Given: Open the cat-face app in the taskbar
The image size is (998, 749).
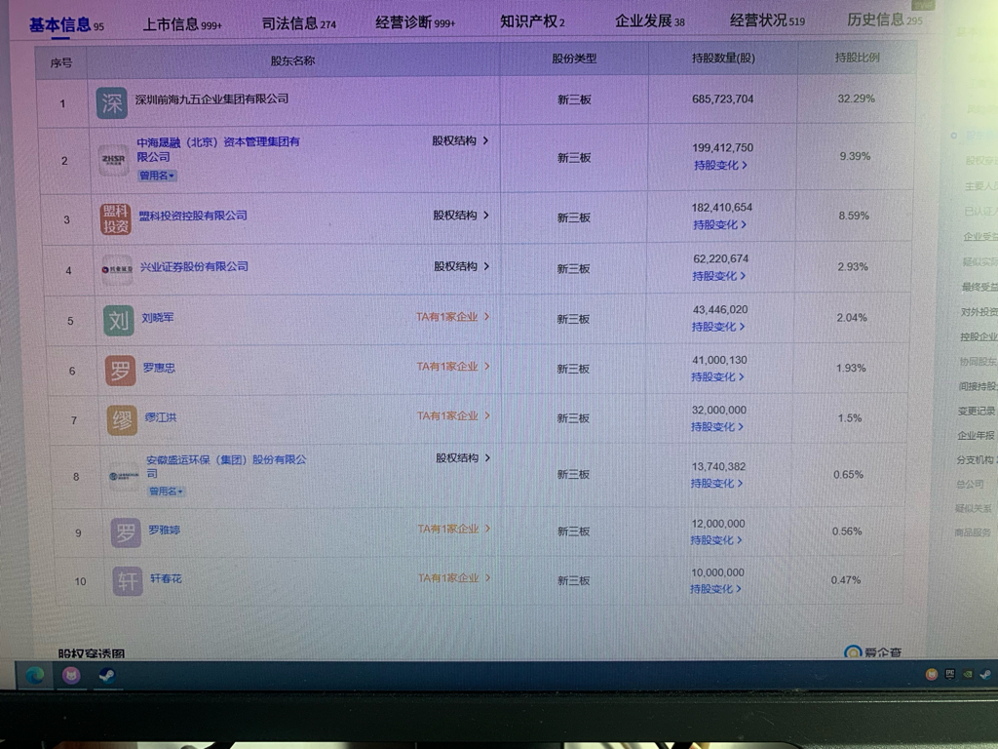Looking at the screenshot, I should coord(71,675).
